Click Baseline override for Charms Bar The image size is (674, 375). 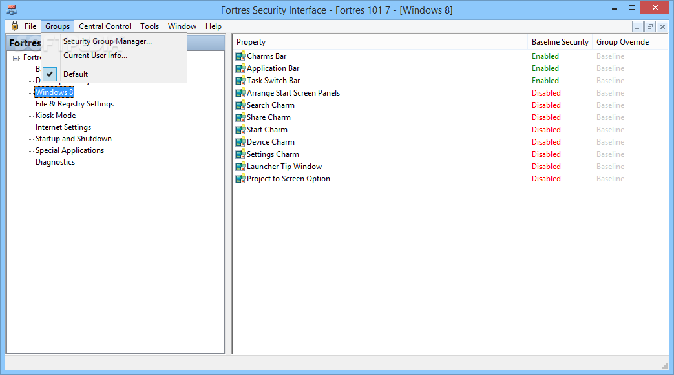pyautogui.click(x=611, y=56)
